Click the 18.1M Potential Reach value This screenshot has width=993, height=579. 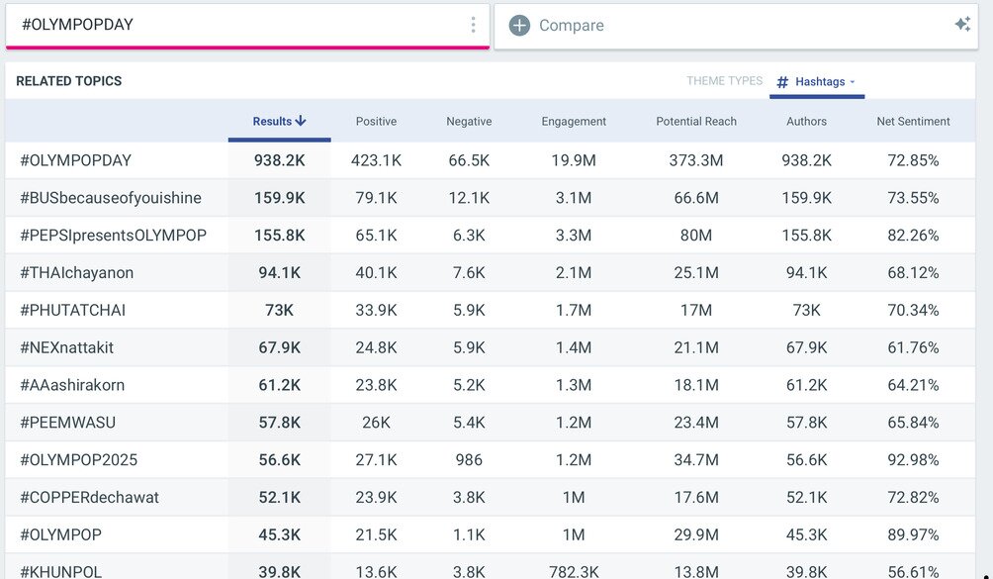tap(696, 385)
